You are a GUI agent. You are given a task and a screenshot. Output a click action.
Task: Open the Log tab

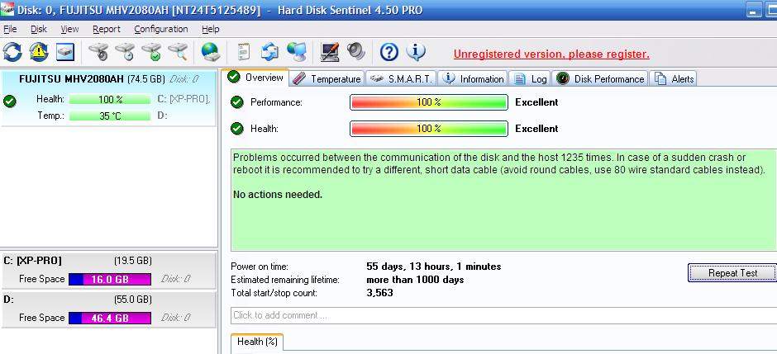(x=530, y=79)
